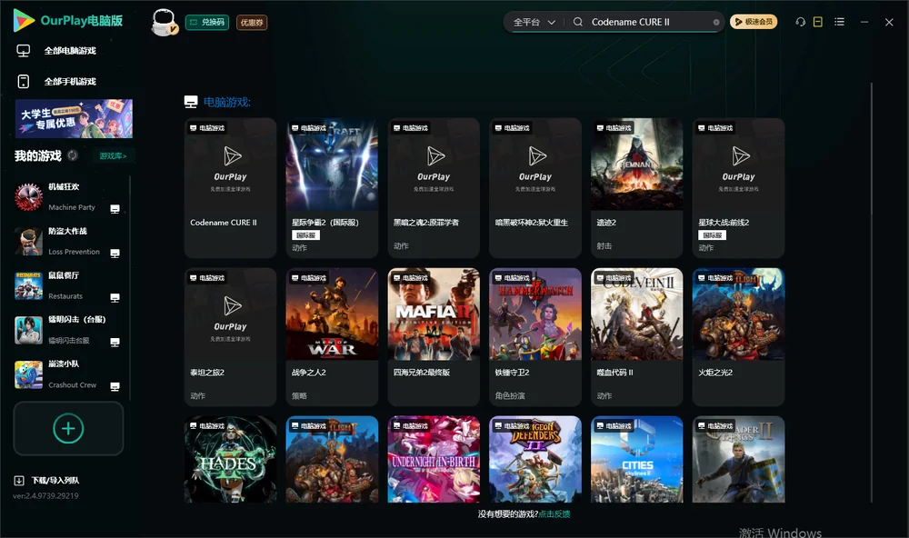Open the redeem code (兑换码) button
Screen dimensions: 909x538
tap(207, 22)
